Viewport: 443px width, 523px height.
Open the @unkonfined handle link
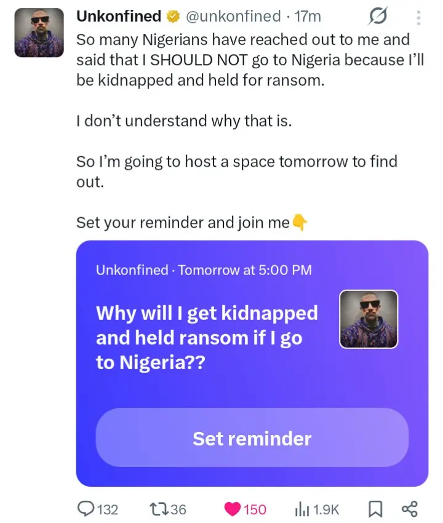233,16
